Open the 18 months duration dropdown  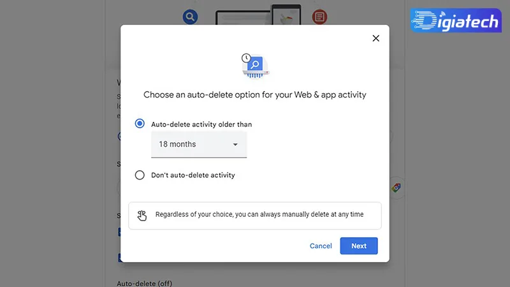(199, 145)
